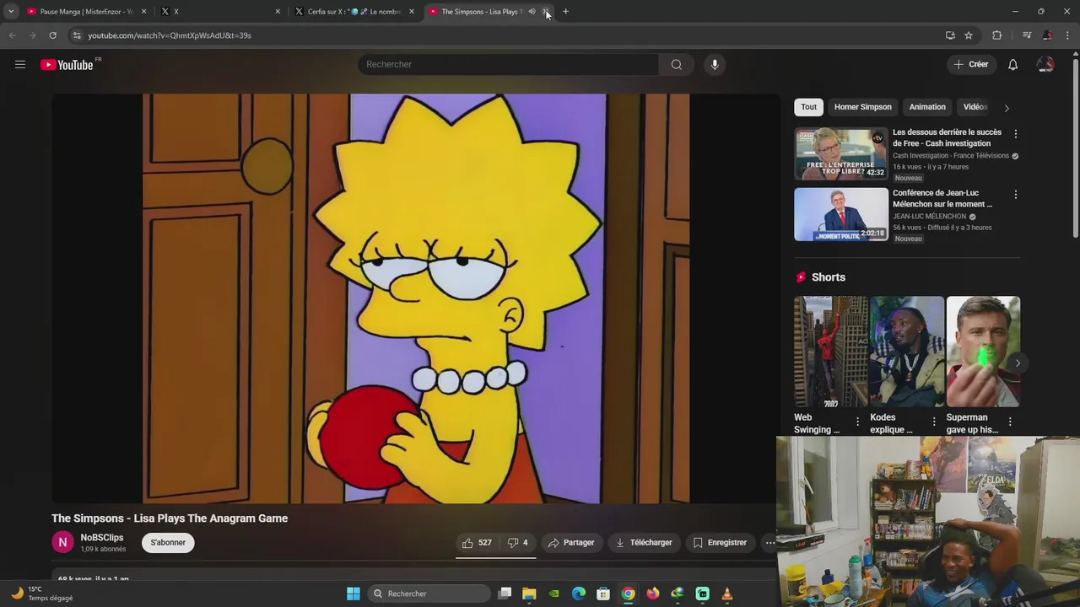Go to the YouTube home logo

click(x=67, y=65)
